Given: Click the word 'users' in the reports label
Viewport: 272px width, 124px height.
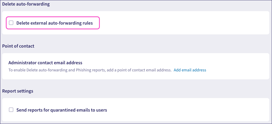Looking at the screenshot, I should pos(101,110).
